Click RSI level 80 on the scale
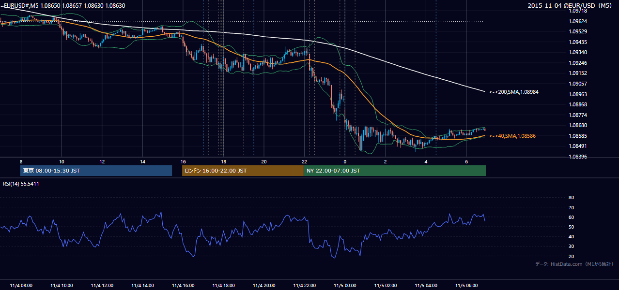619x290 pixels. coord(571,198)
